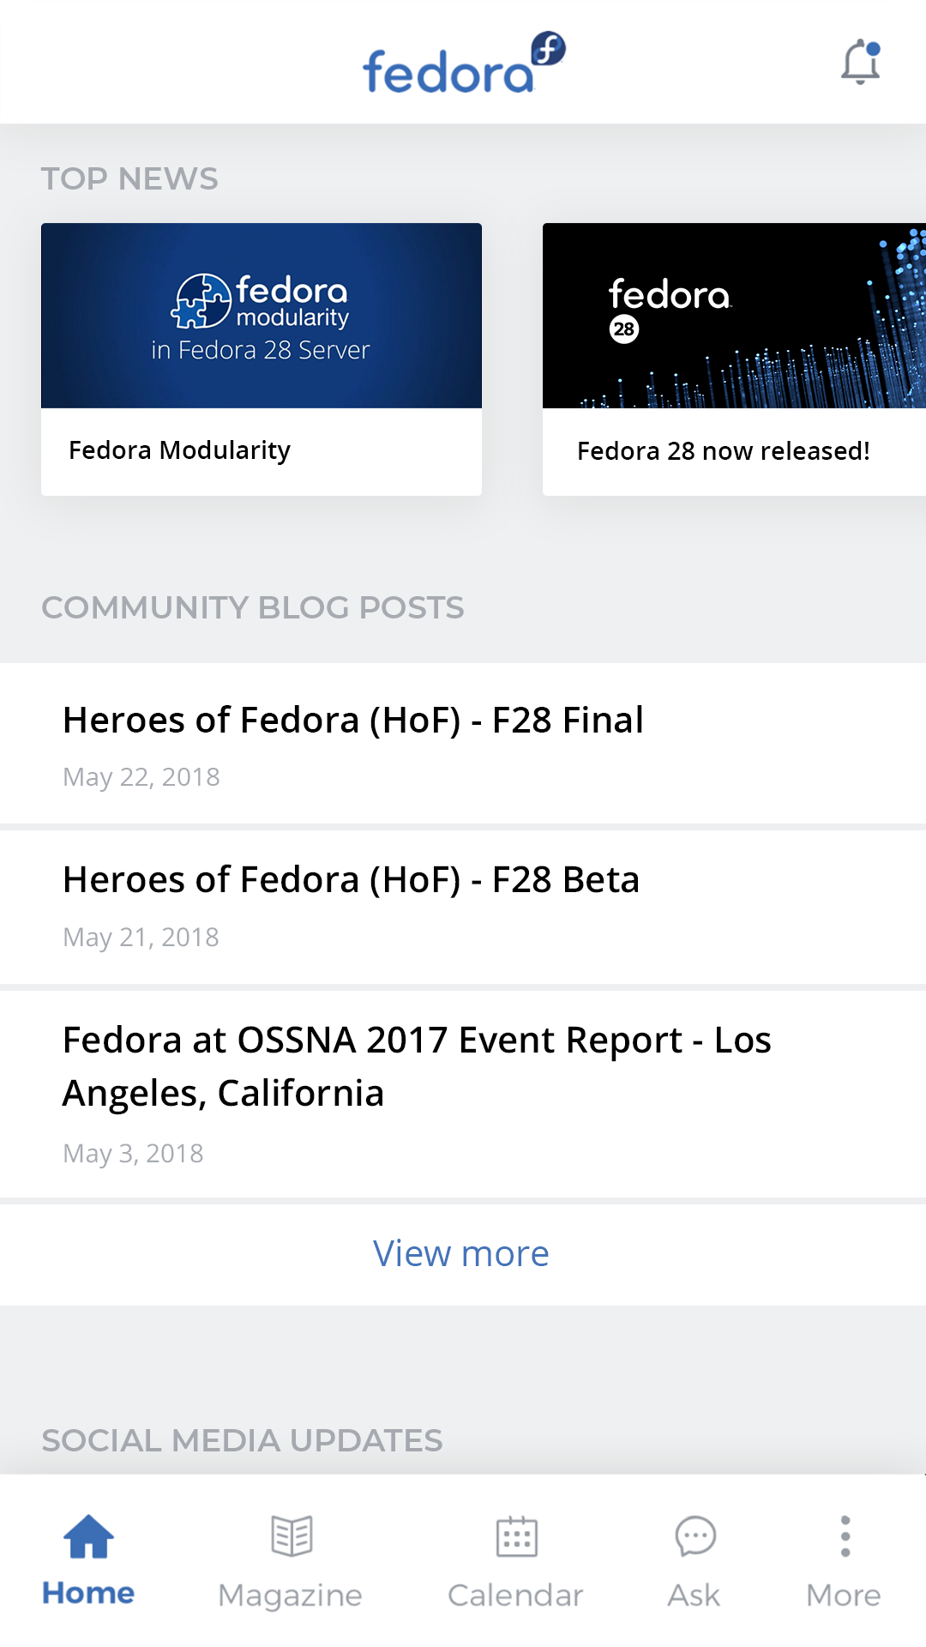
Task: Tap the Calendar grid icon
Action: tap(517, 1535)
